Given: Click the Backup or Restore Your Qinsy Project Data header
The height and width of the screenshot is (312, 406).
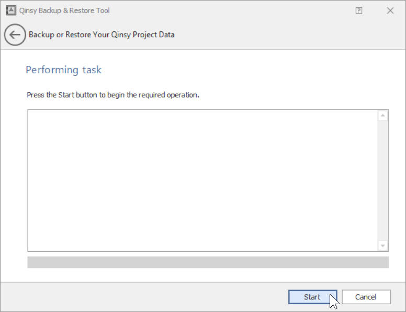Looking at the screenshot, I should [x=101, y=35].
